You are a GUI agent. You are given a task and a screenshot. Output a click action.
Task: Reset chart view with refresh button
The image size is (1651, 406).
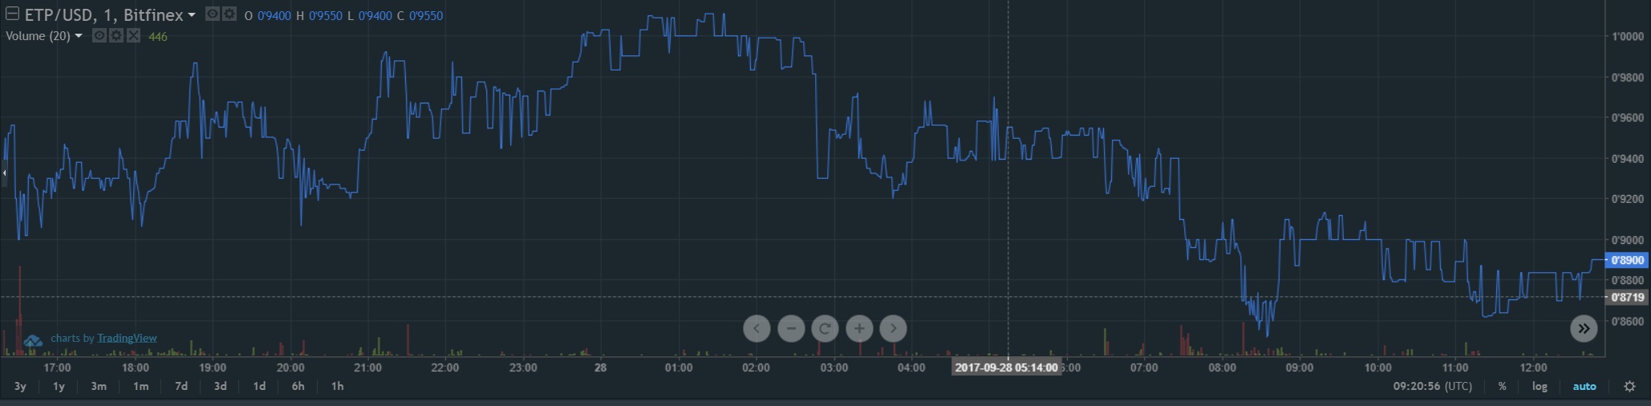(x=825, y=328)
